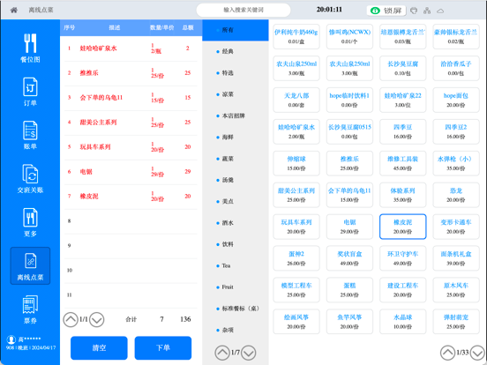This screenshot has height=365, width=487.
Task: Select order row 3 会下单的乌龟11
Action: coord(131,98)
